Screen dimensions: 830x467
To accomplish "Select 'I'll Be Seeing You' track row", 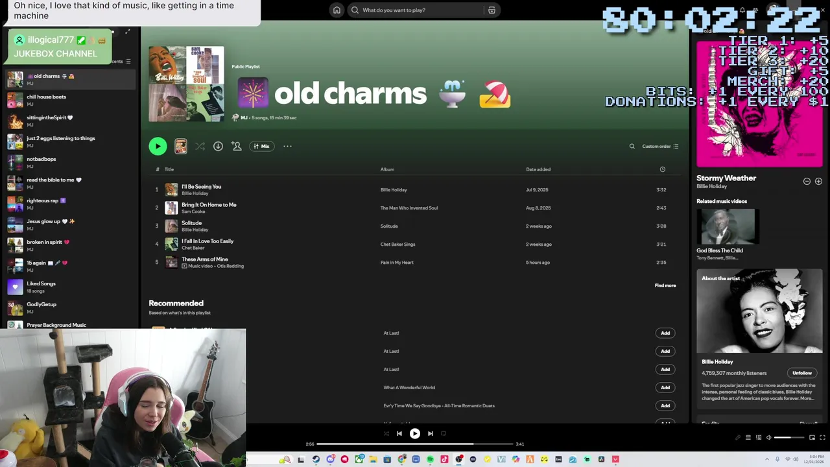I will click(415, 189).
